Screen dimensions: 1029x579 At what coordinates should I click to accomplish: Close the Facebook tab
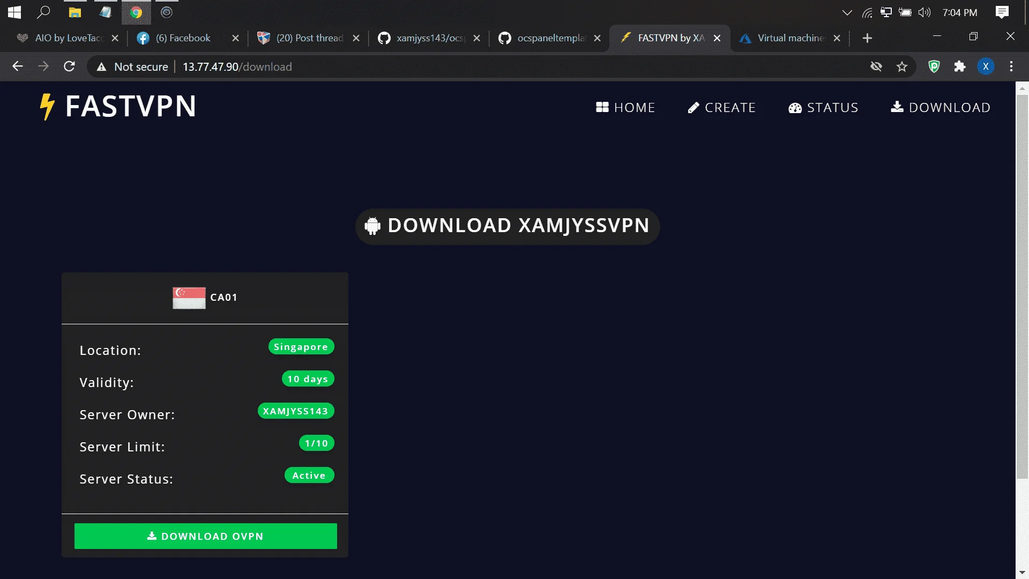pos(235,38)
